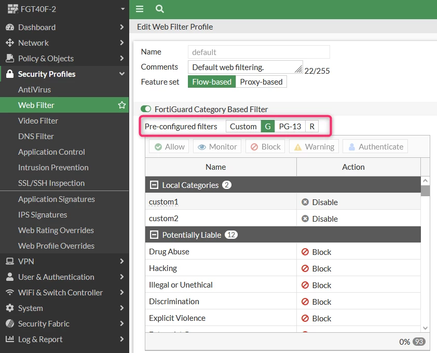Open the DNS Filter menu item
The height and width of the screenshot is (353, 437).
tap(64, 137)
